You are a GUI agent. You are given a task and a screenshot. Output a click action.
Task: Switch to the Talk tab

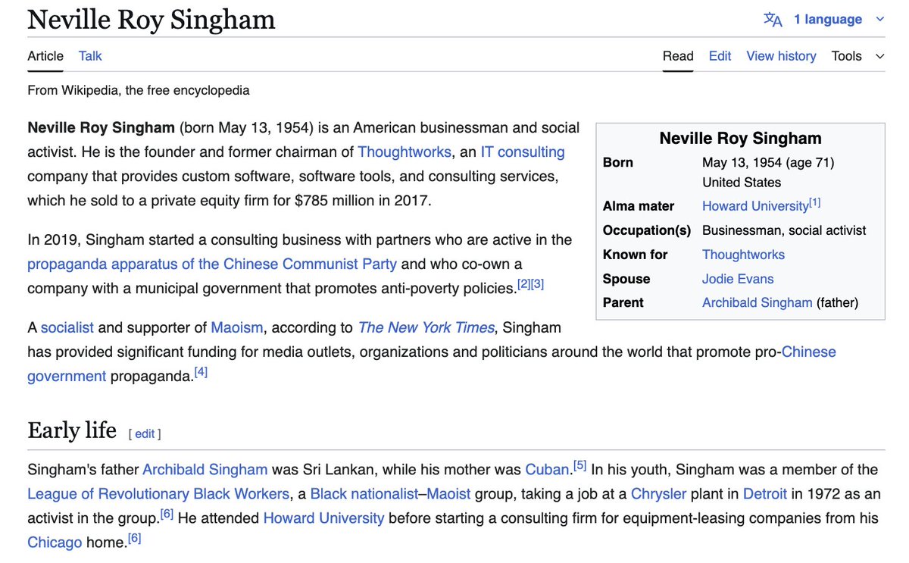click(90, 56)
